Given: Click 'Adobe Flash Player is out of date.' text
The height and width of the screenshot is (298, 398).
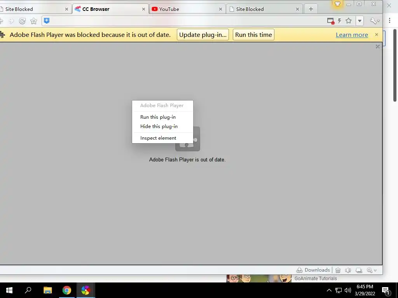Looking at the screenshot, I should point(187,159).
